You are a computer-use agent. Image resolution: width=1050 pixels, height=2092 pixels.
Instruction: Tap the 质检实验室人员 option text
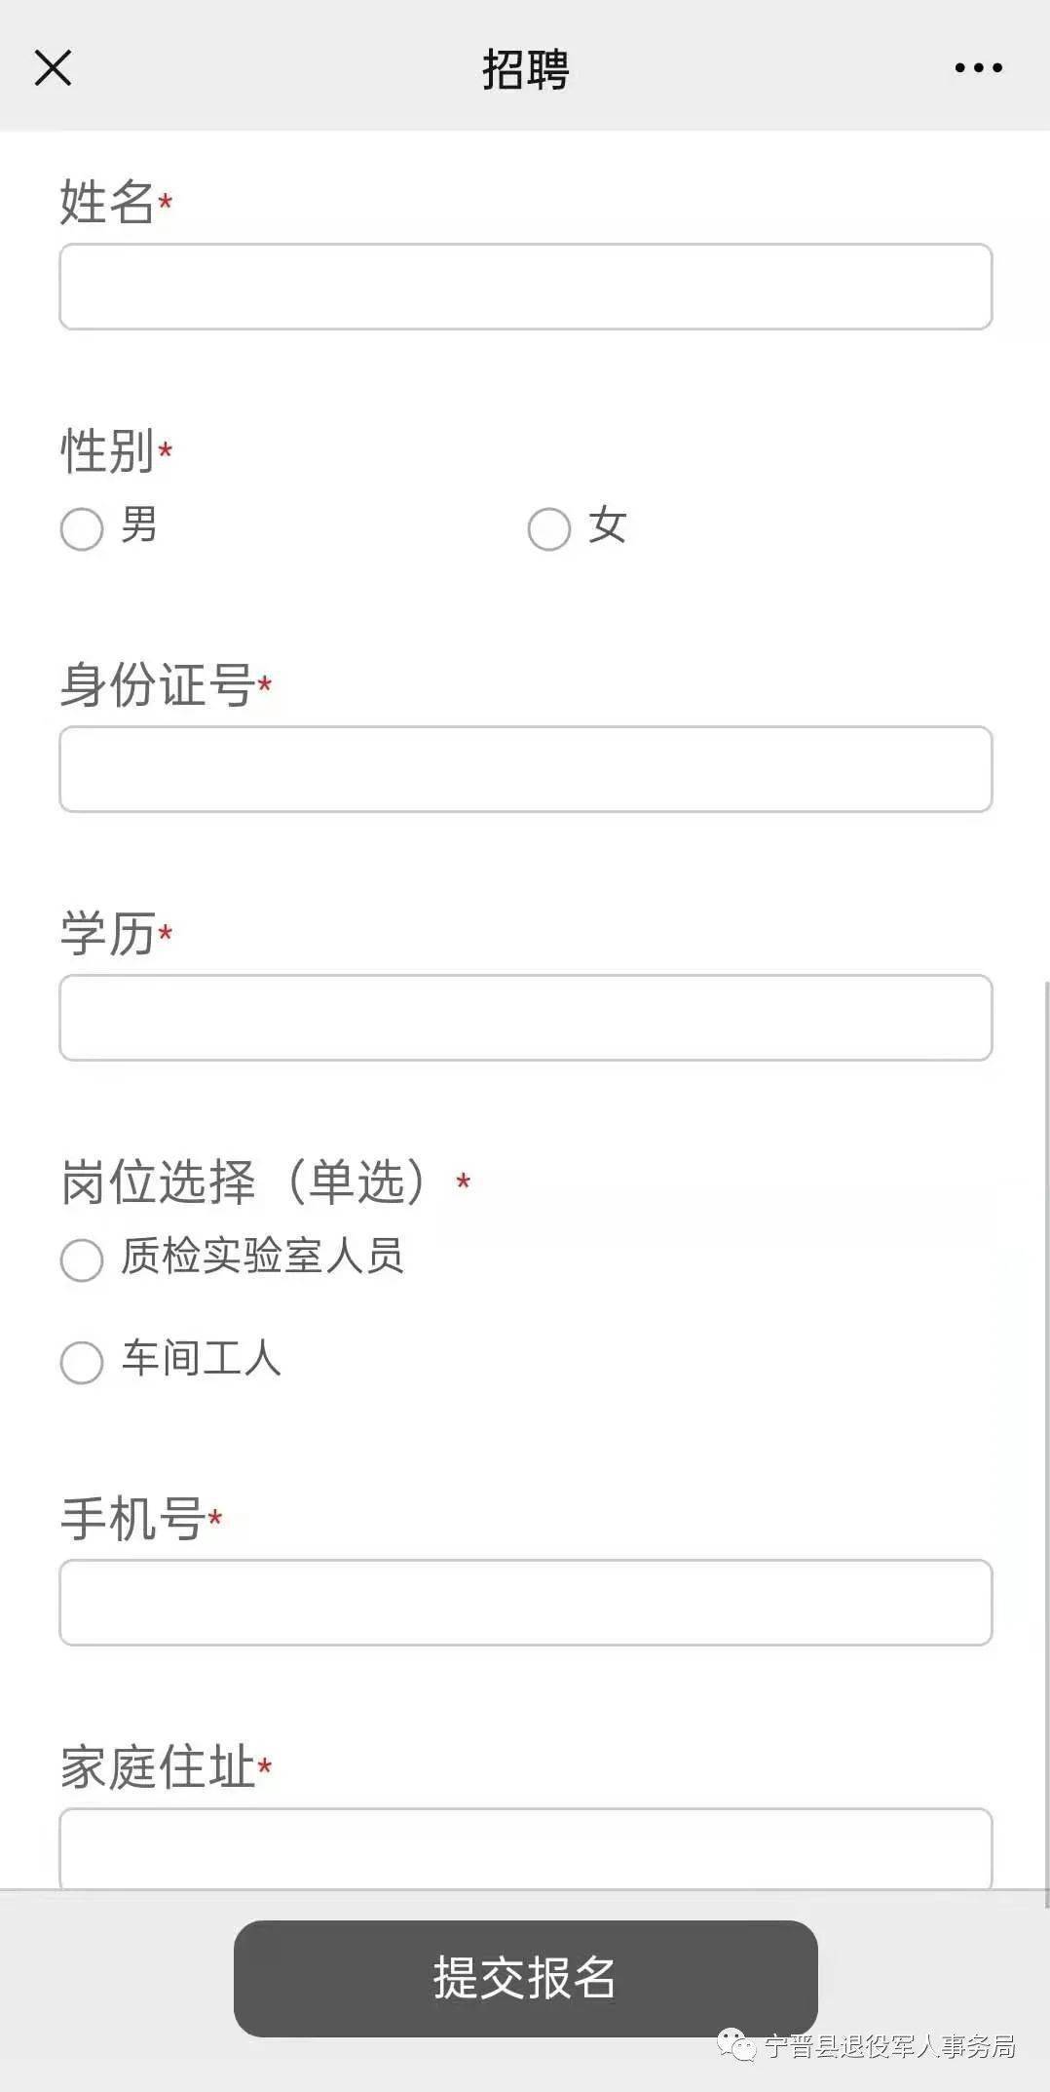[262, 1256]
